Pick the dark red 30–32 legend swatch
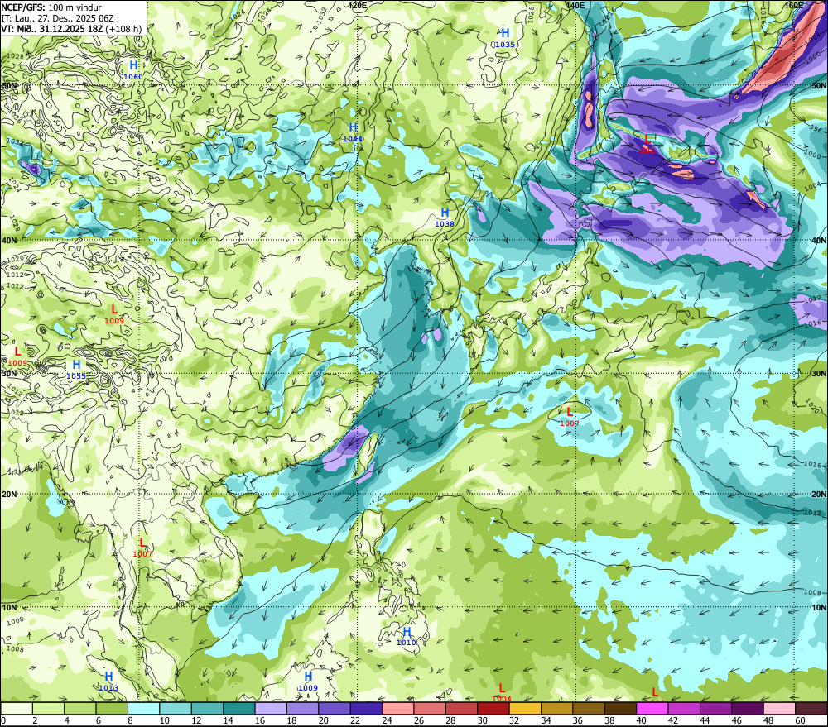 493,708
